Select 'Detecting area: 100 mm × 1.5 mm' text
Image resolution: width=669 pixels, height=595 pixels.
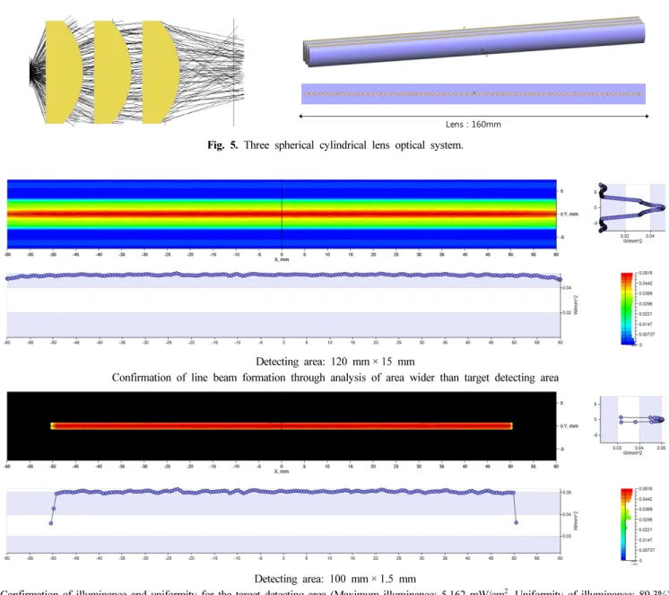pyautogui.click(x=334, y=579)
